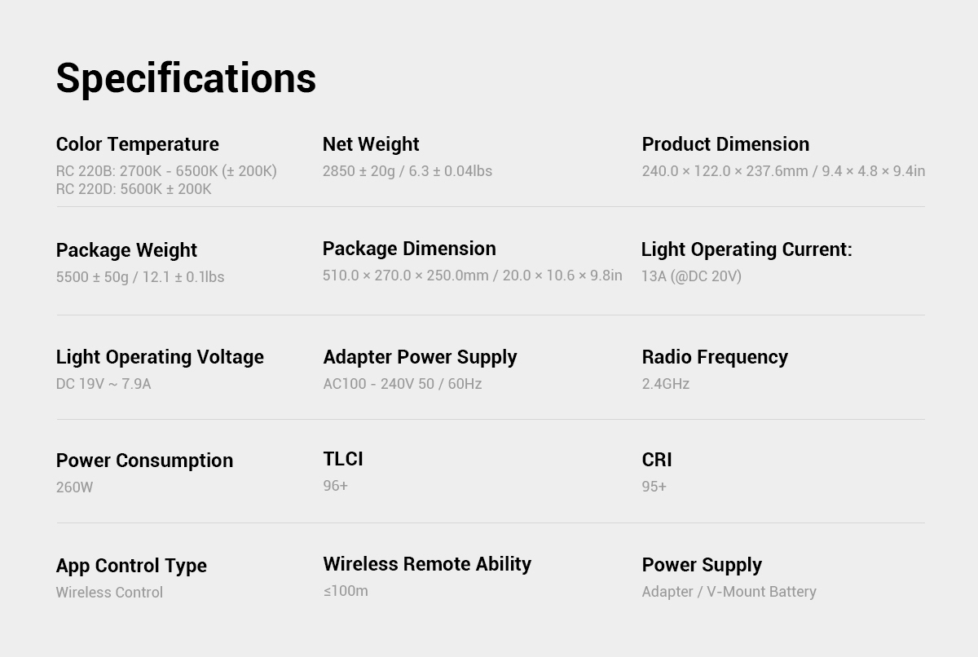Click the Package Dimension heading

point(409,249)
